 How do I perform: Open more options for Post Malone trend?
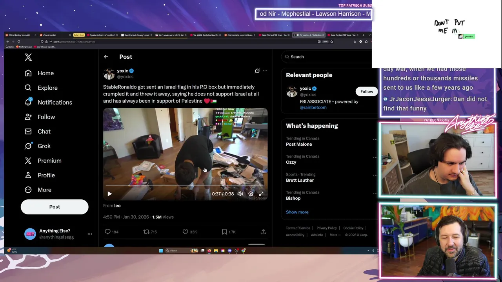375,139
